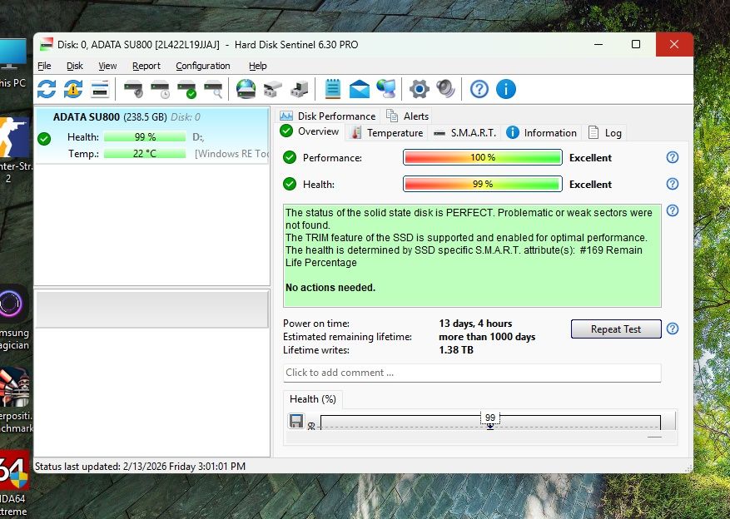Switch to the Alerts tab
The height and width of the screenshot is (519, 730).
[407, 116]
